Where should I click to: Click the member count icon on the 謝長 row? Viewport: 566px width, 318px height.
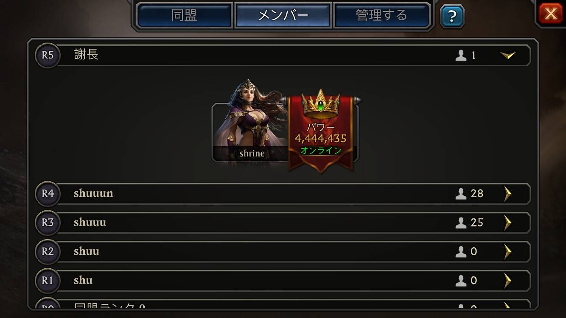tap(461, 55)
